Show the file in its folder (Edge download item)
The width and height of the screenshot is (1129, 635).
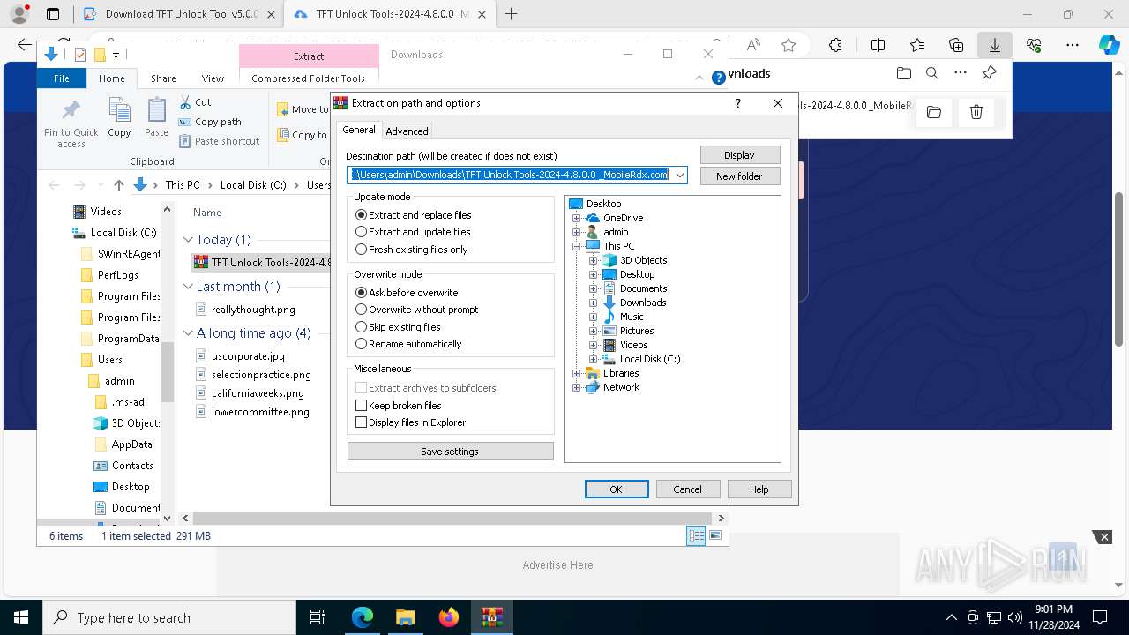coord(934,112)
